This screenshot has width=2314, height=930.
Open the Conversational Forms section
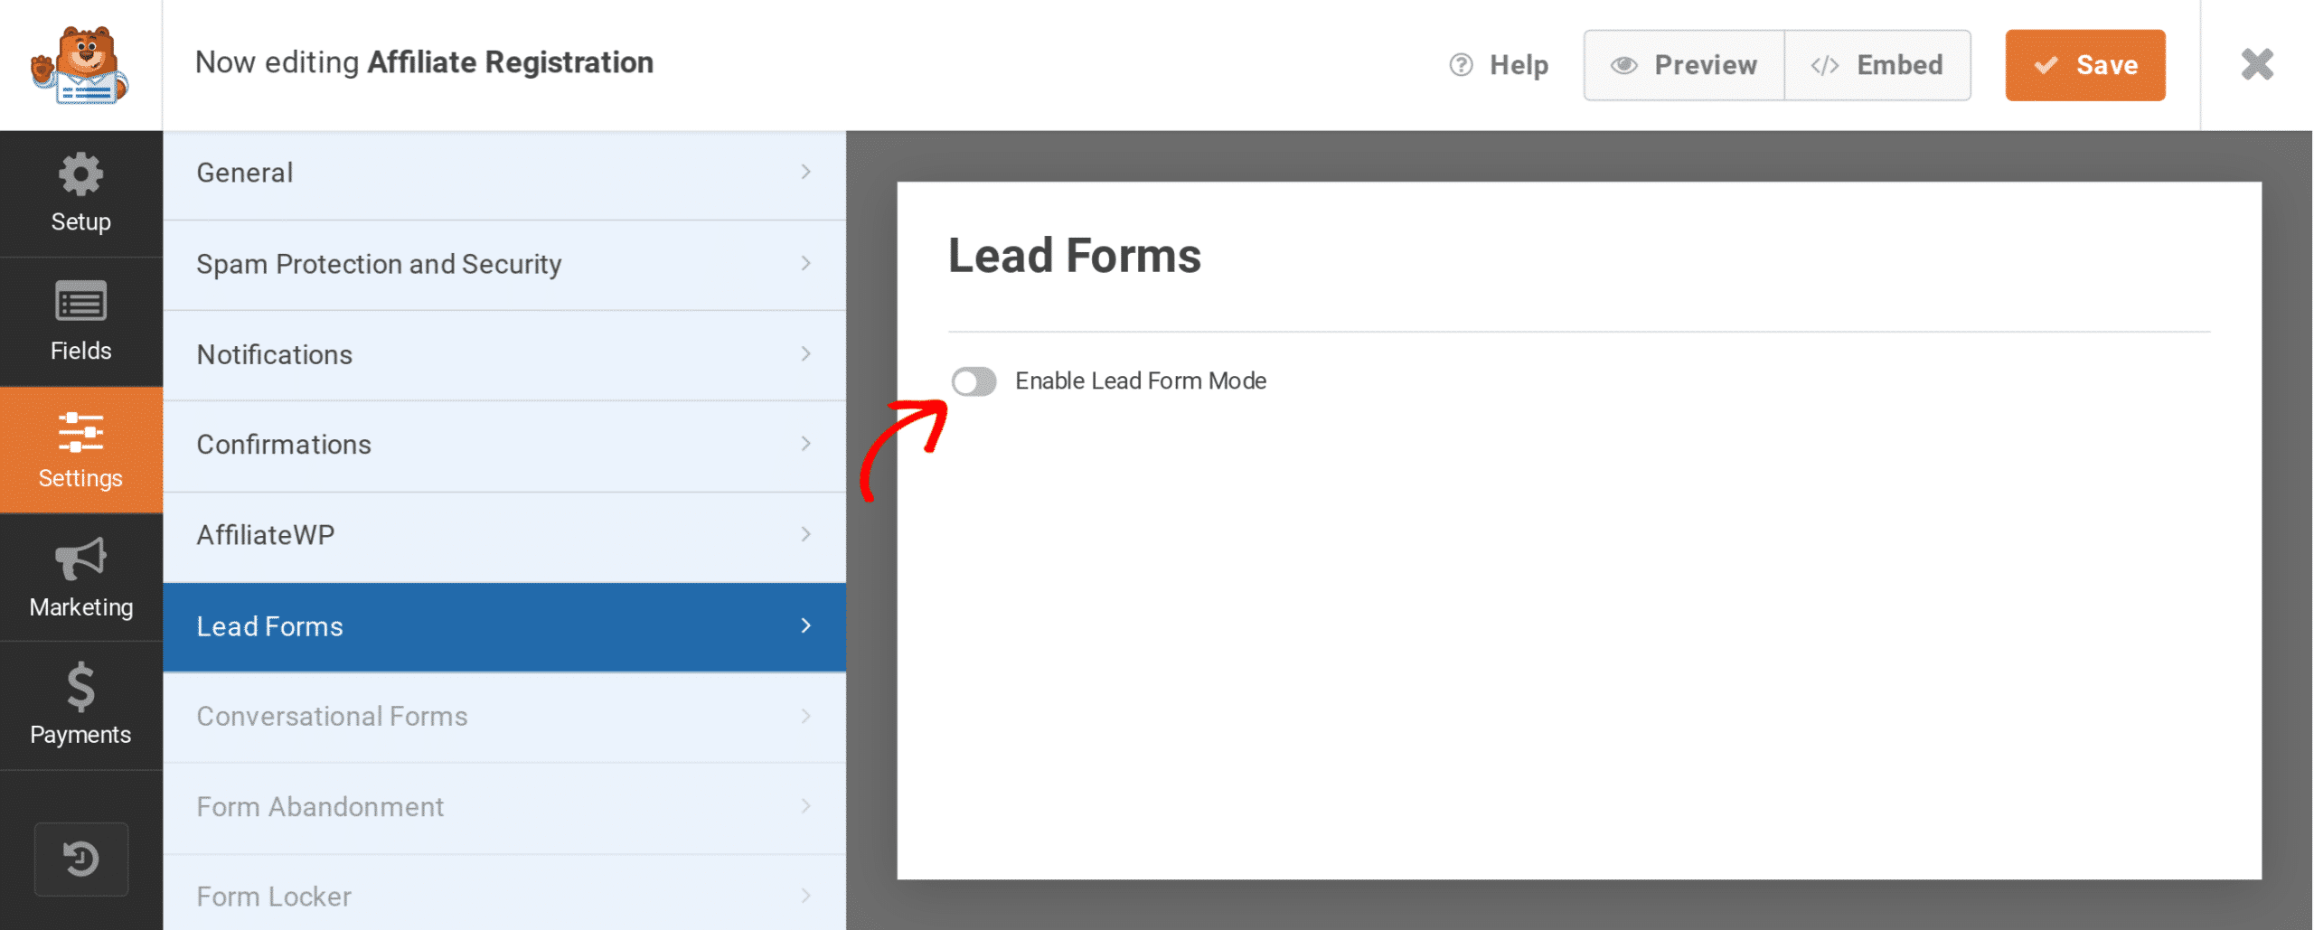coord(504,718)
